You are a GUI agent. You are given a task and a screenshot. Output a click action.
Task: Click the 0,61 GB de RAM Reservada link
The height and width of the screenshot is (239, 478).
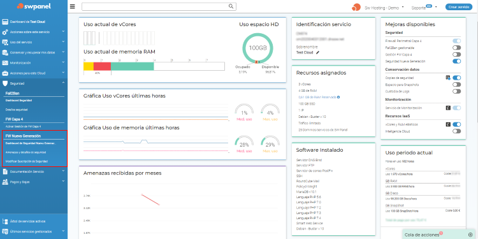click(317, 98)
